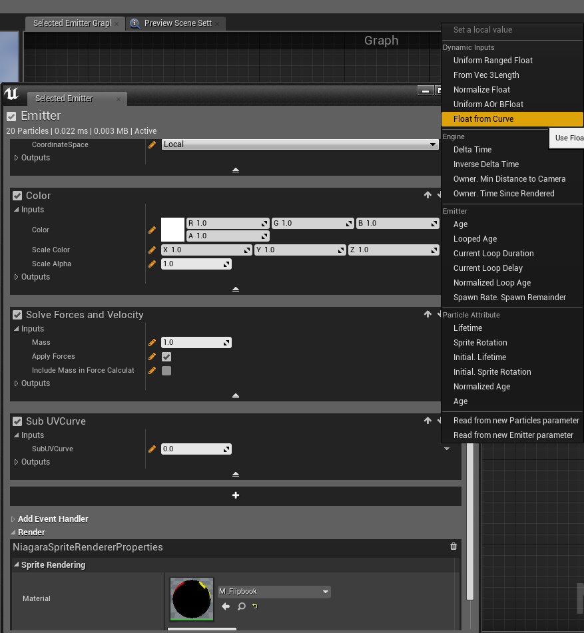584x633 pixels.
Task: Collapse the Color module with bottom triangle
Action: [x=236, y=290]
